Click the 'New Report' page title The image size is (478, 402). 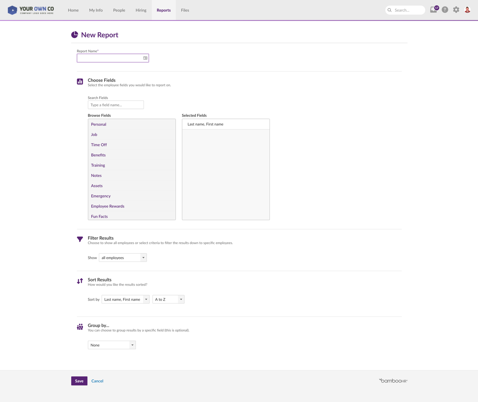[100, 35]
